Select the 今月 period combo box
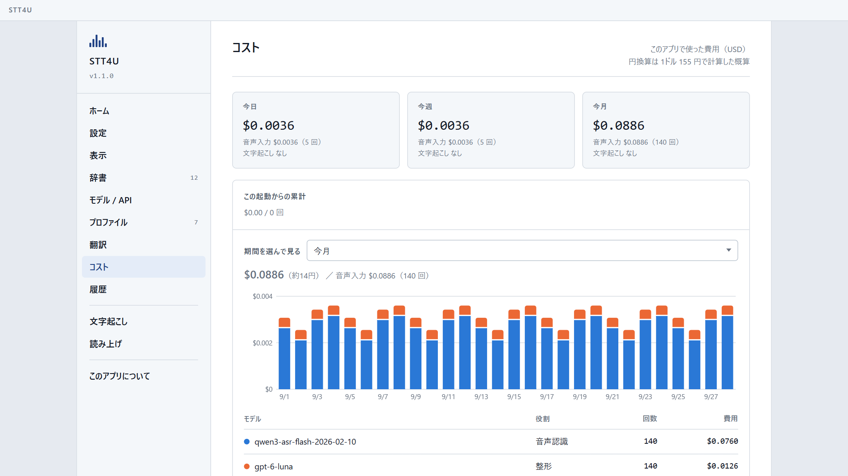Image resolution: width=848 pixels, height=476 pixels. (522, 250)
